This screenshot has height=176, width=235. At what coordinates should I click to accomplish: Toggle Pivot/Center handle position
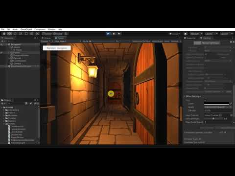click(47, 34)
